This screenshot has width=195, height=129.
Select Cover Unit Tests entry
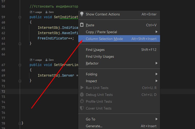pos(119,108)
